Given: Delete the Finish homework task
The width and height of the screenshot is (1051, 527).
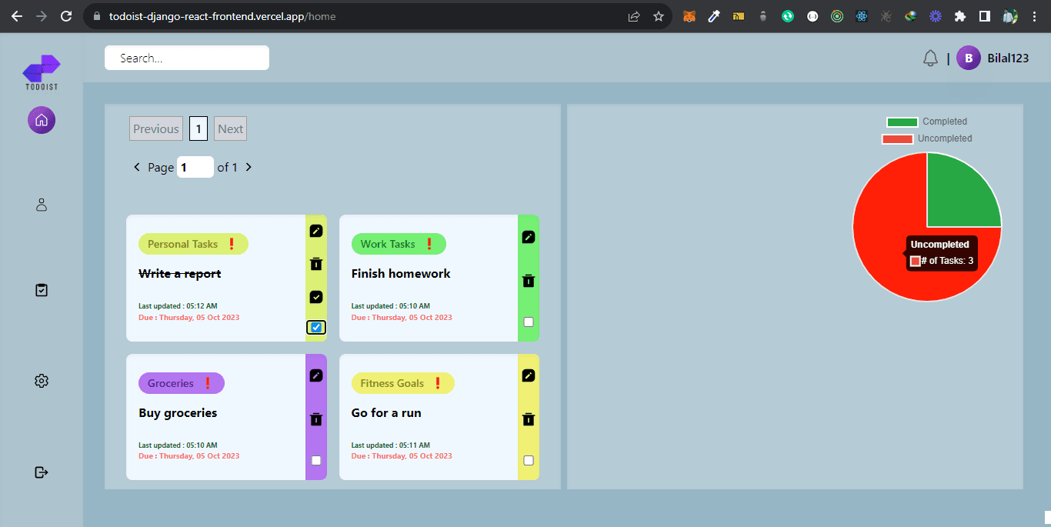Looking at the screenshot, I should point(529,281).
